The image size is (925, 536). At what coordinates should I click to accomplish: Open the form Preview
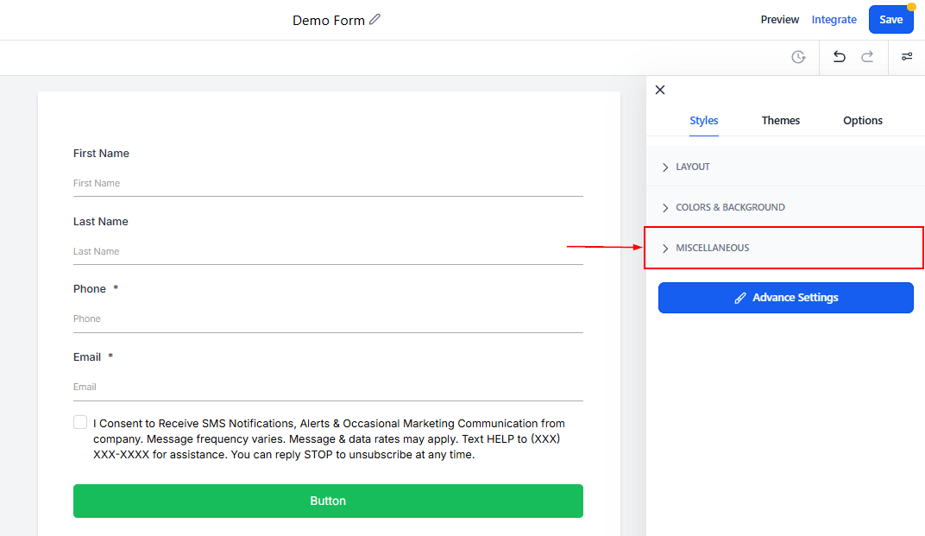(779, 20)
